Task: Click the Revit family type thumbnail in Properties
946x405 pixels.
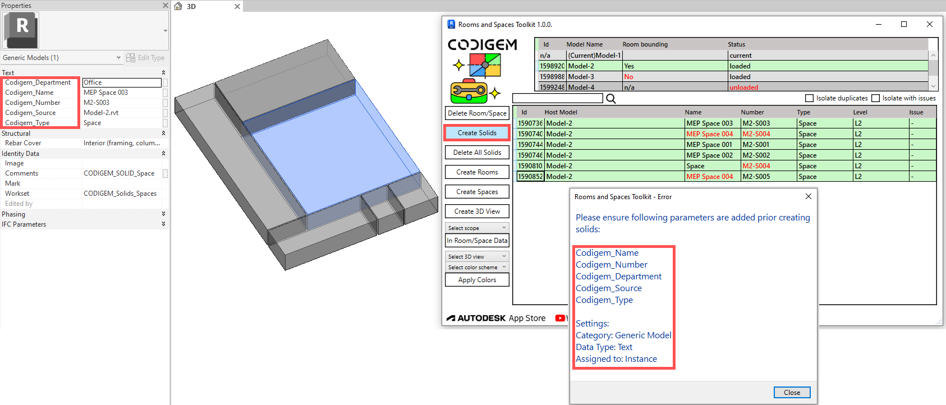Action: (21, 30)
